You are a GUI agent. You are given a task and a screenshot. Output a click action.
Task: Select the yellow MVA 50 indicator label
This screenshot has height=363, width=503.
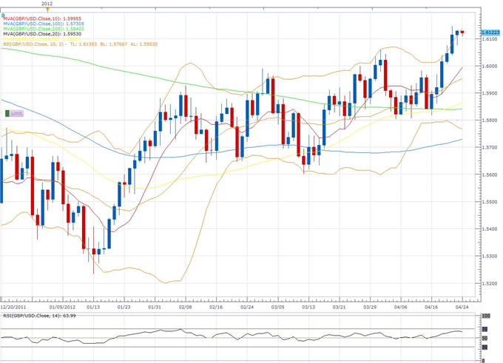42,39
